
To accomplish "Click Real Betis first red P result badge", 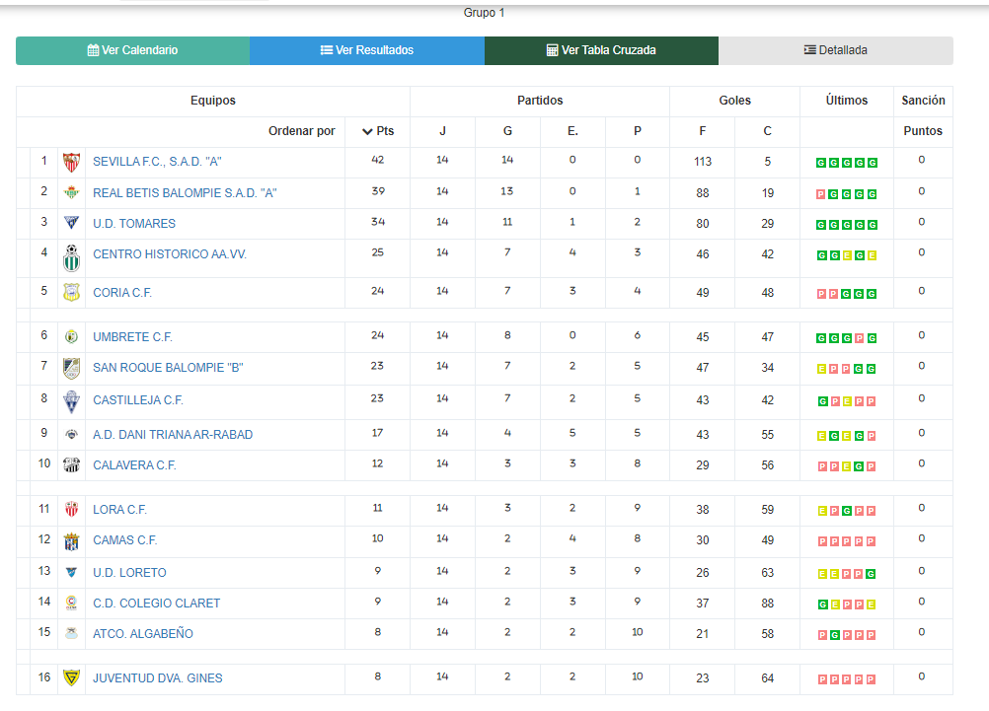I will click(x=821, y=194).
